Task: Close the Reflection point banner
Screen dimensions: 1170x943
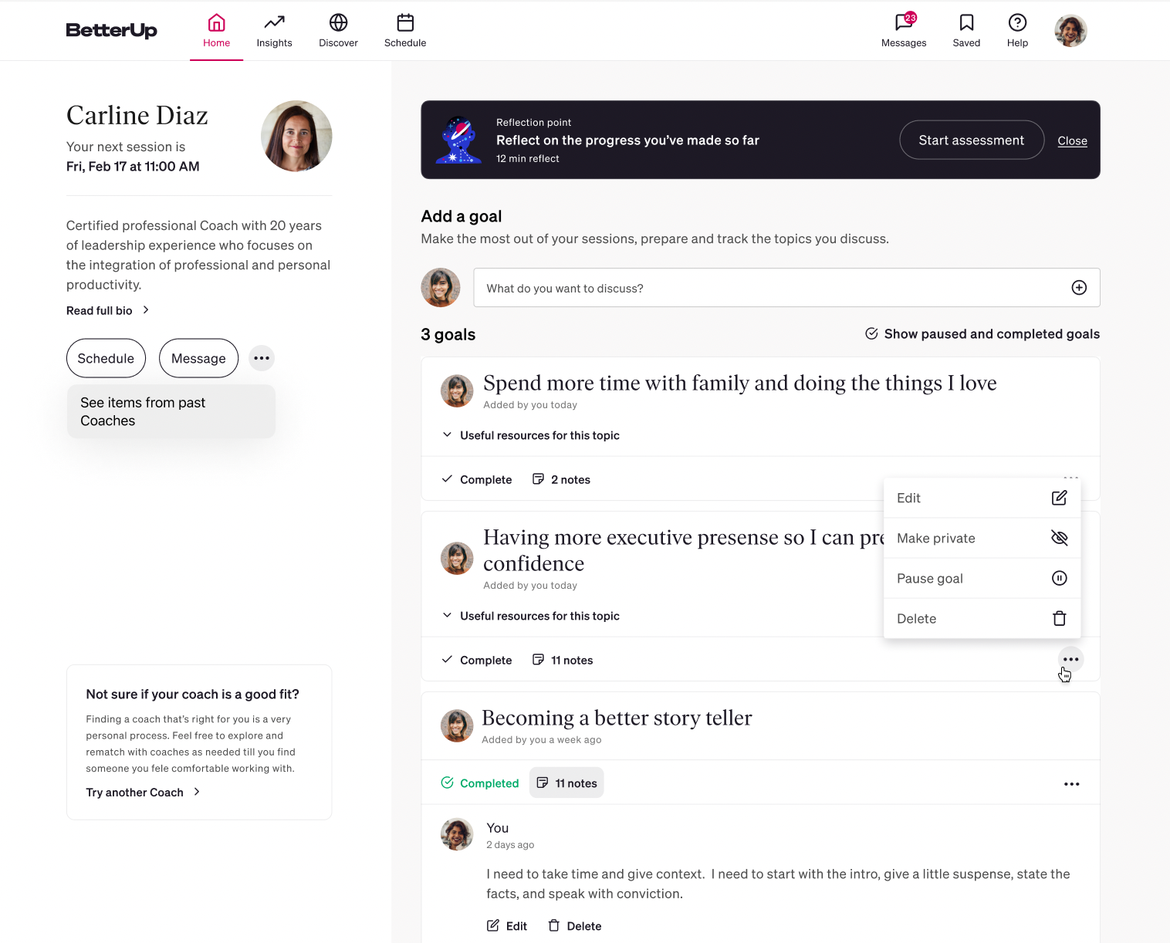Action: click(1072, 140)
